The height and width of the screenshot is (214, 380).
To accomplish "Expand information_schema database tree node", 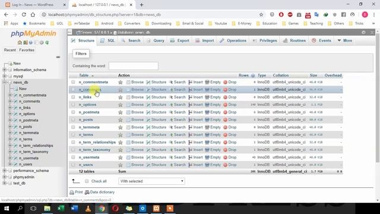I will point(4,70).
